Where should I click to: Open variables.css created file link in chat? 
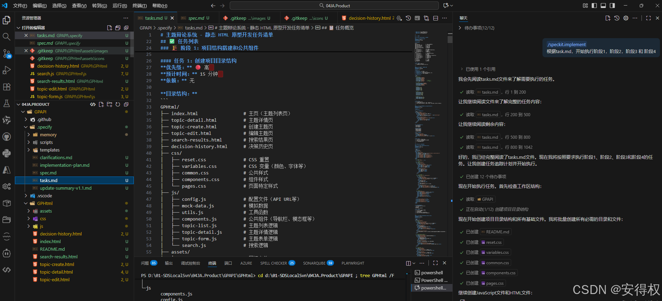tap(495, 252)
